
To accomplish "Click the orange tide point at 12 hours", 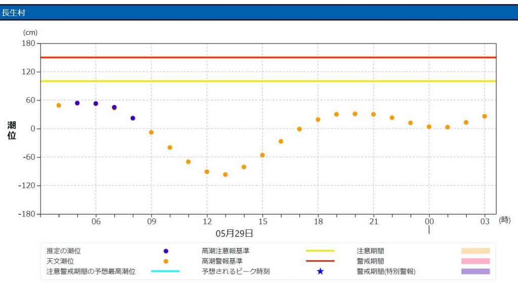I will pyautogui.click(x=207, y=172).
